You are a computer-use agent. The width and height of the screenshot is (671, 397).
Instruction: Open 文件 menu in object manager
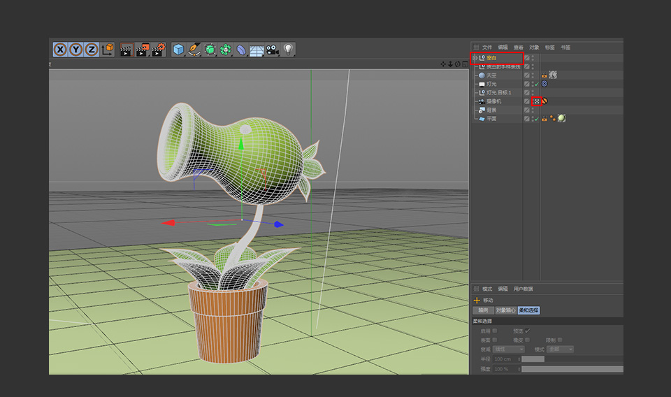[x=487, y=48]
